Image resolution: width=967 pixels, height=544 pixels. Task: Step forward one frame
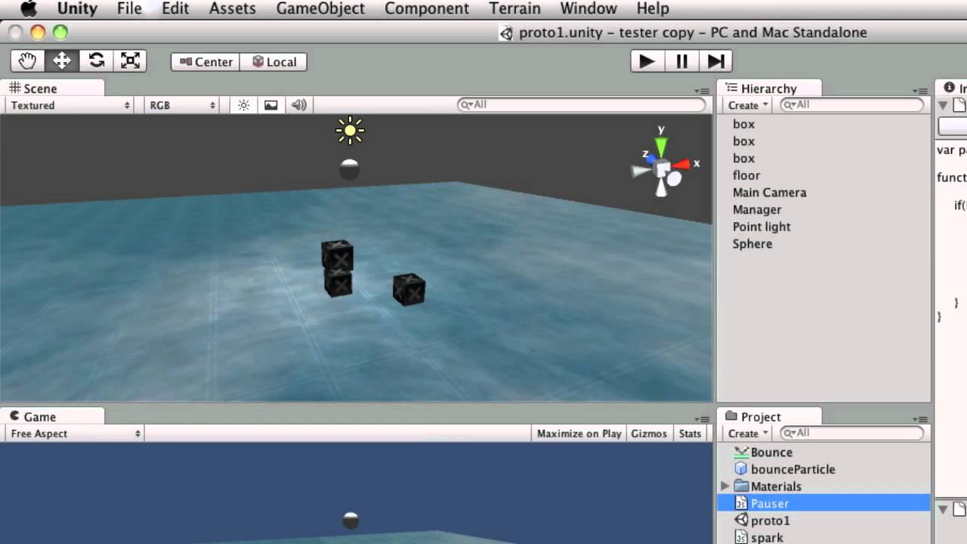tap(715, 61)
